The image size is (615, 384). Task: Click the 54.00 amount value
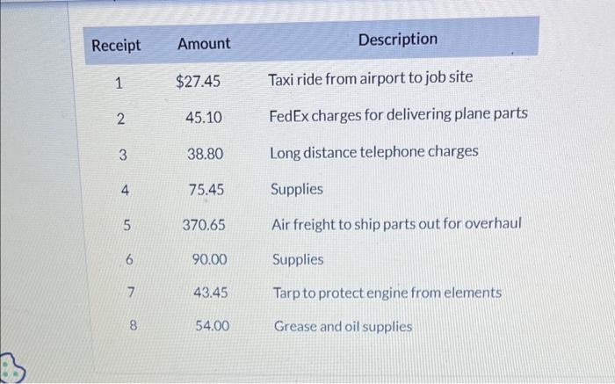coord(212,325)
